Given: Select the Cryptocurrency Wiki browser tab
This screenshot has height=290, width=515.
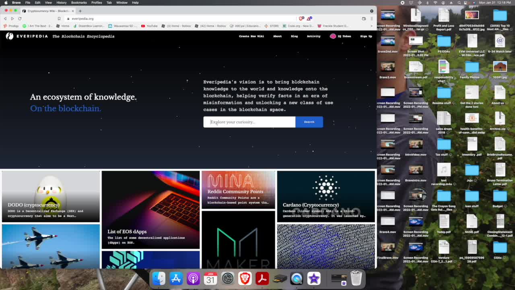Looking at the screenshot, I should coord(48,11).
